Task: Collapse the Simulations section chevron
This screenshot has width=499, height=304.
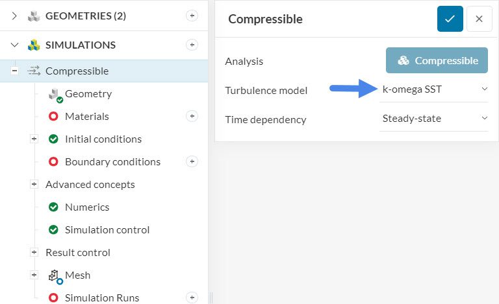Action: 15,45
